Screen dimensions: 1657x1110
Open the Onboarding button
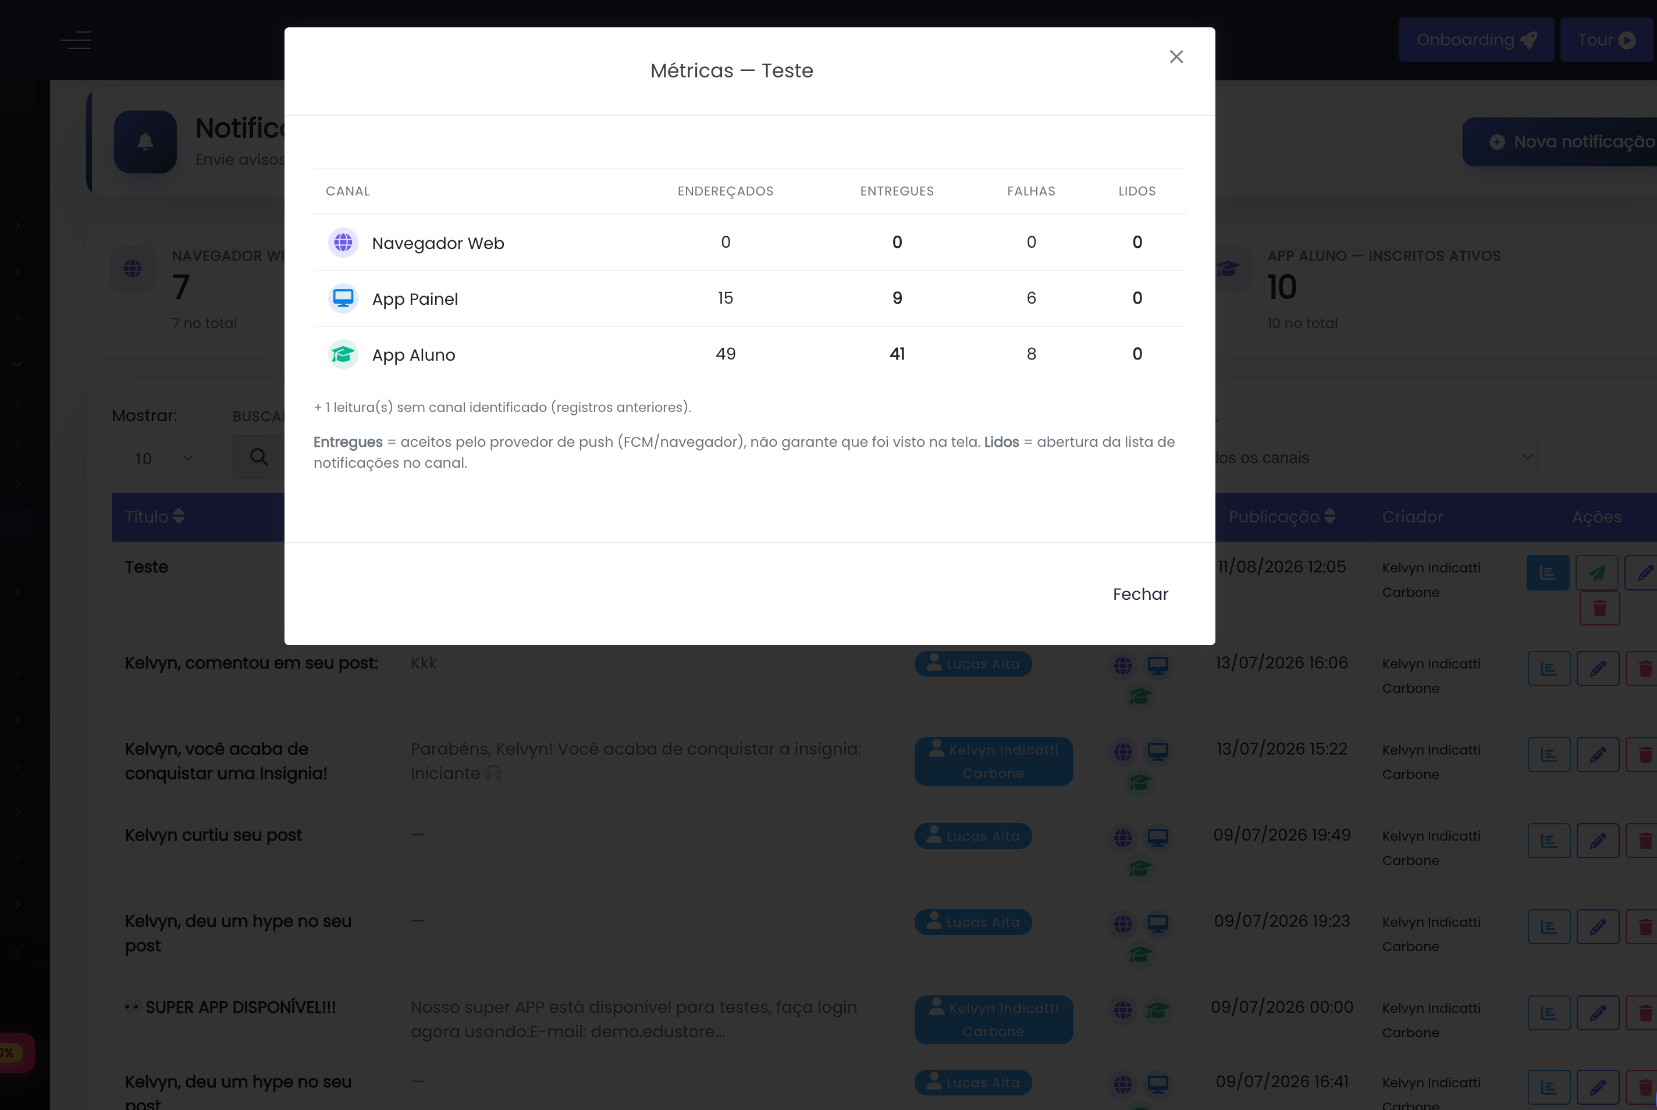[1477, 40]
